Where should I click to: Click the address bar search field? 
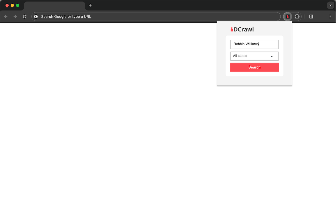156,17
